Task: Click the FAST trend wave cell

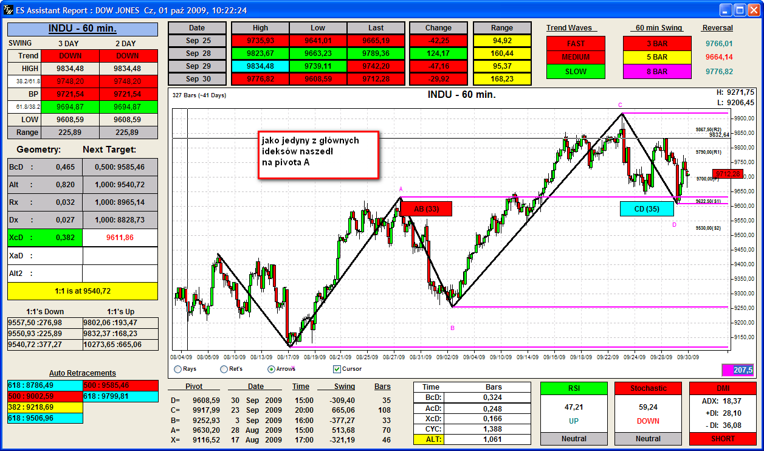Action: [x=576, y=43]
